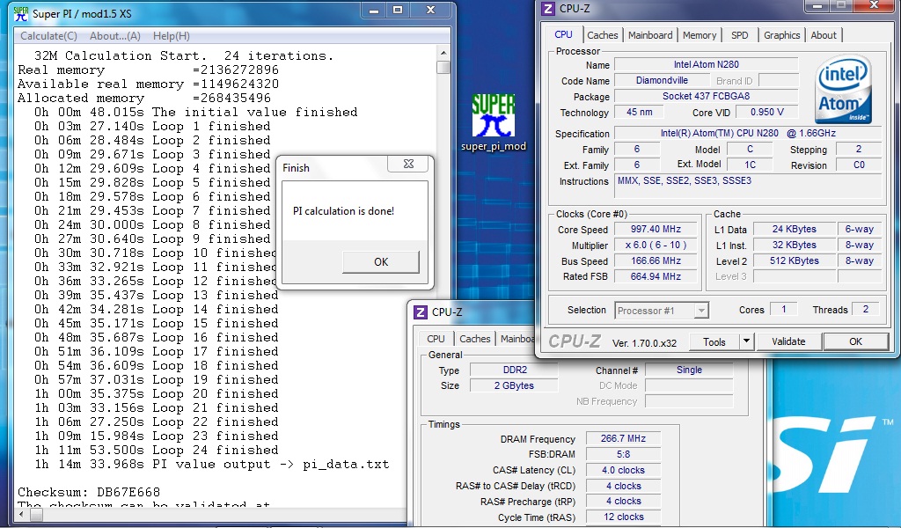
Task: Click Single channel value in memory window
Action: coord(689,370)
